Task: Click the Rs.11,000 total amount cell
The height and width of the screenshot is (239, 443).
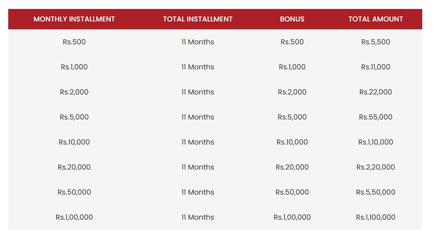Action: (376, 67)
